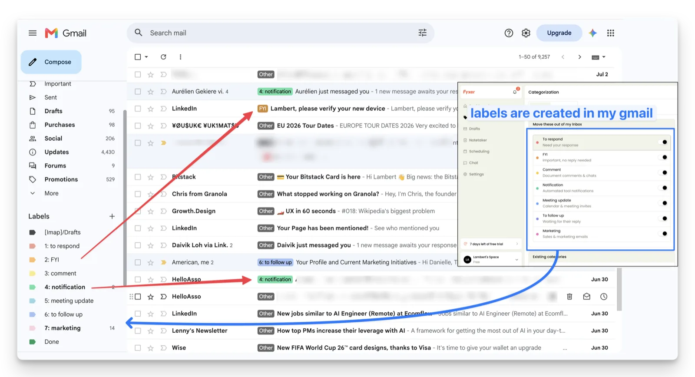695x377 pixels.
Task: Refresh the inbox
Action: pos(163,57)
